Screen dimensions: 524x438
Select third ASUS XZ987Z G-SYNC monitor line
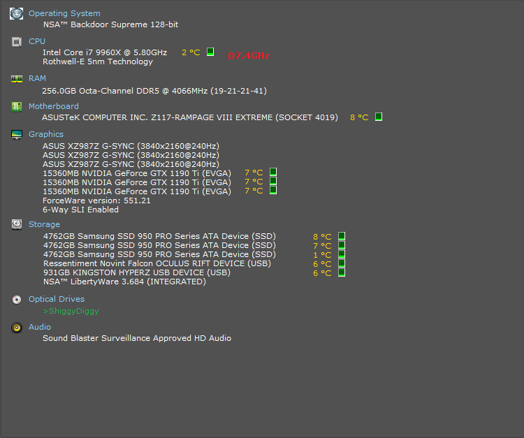131,164
